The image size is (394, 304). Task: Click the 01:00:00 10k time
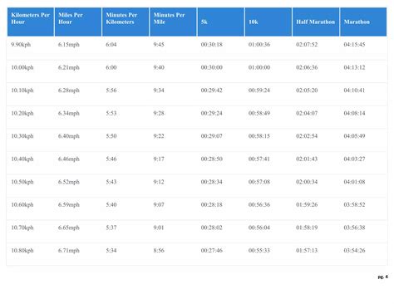[x=259, y=67]
